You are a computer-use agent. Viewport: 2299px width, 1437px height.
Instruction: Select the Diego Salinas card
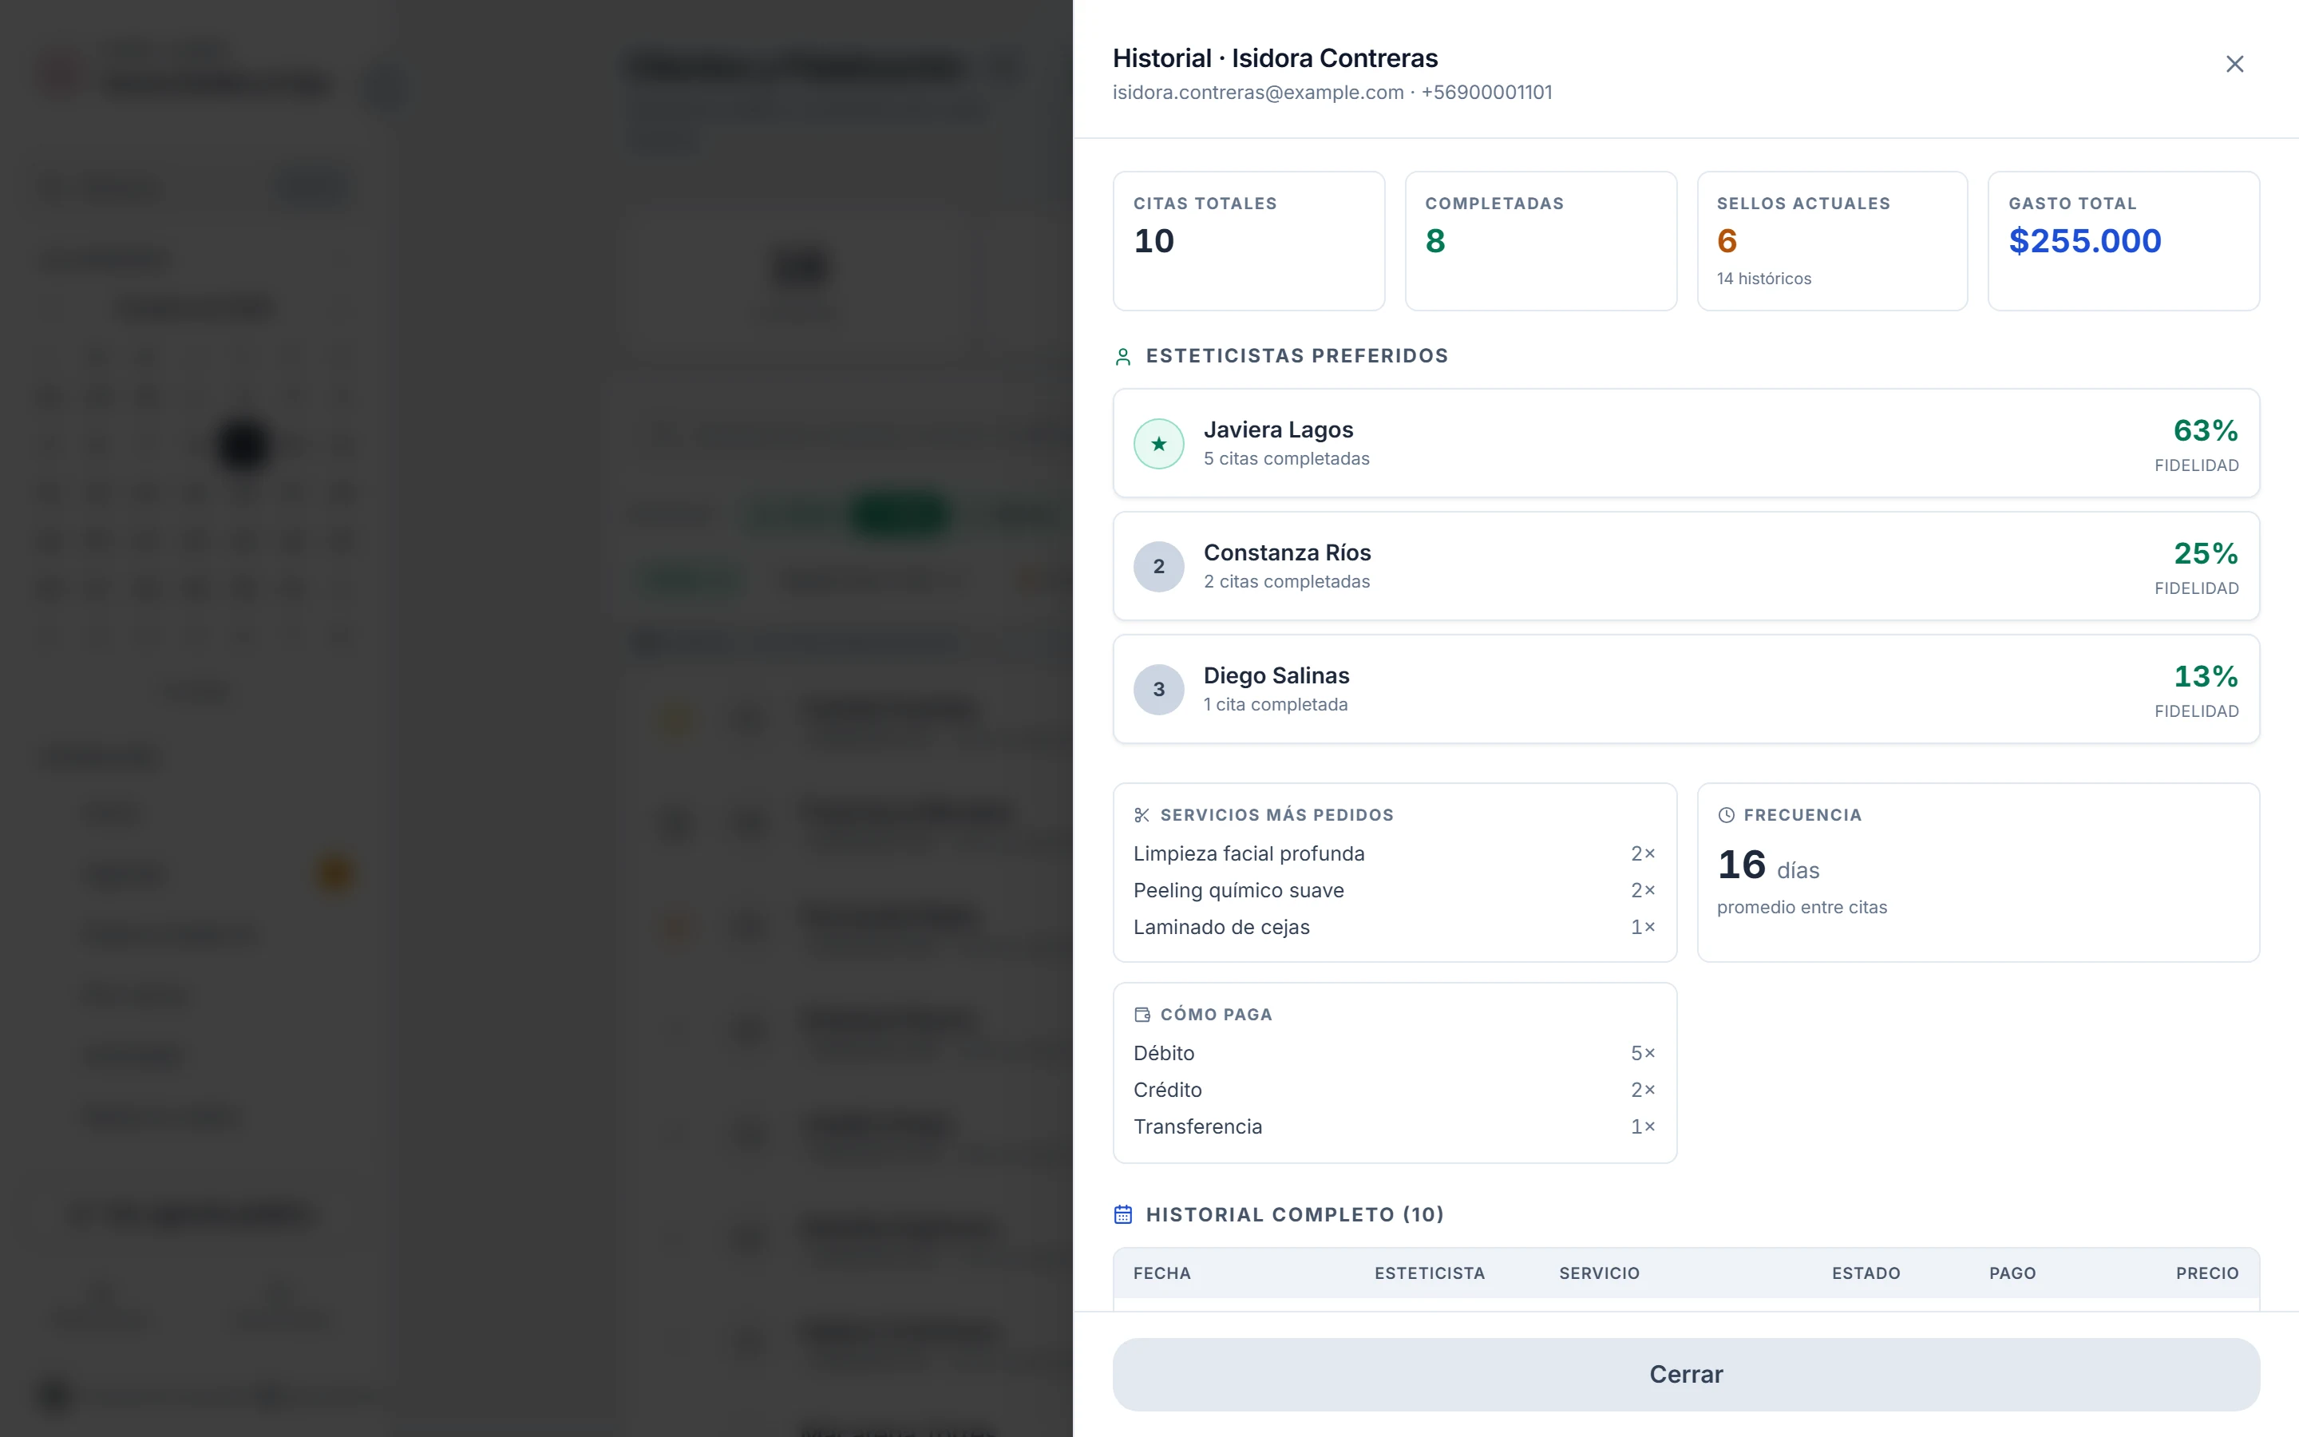[x=1685, y=689]
